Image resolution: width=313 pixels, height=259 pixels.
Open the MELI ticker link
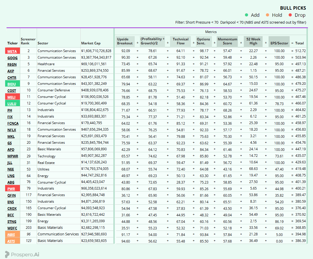11,97
